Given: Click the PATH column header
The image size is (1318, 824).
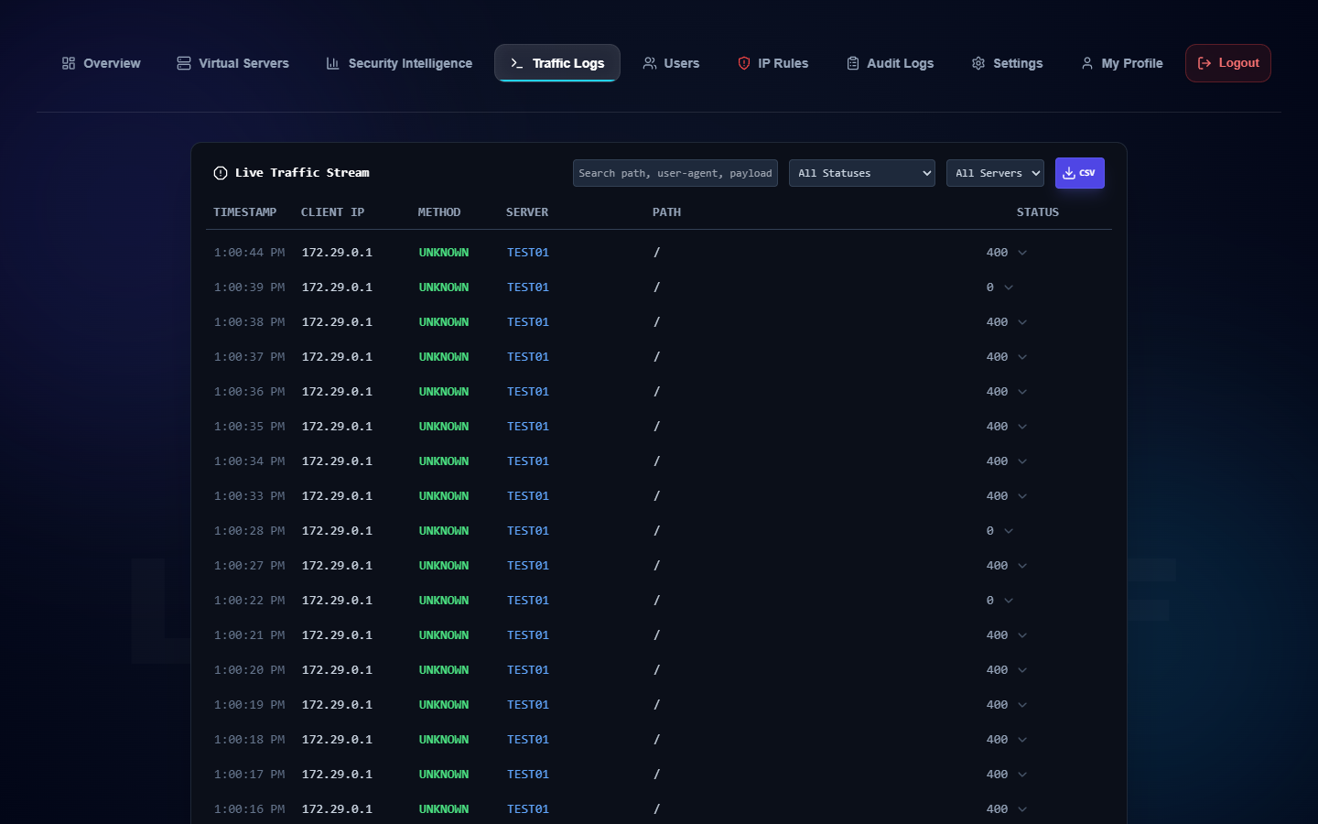Looking at the screenshot, I should [x=666, y=212].
